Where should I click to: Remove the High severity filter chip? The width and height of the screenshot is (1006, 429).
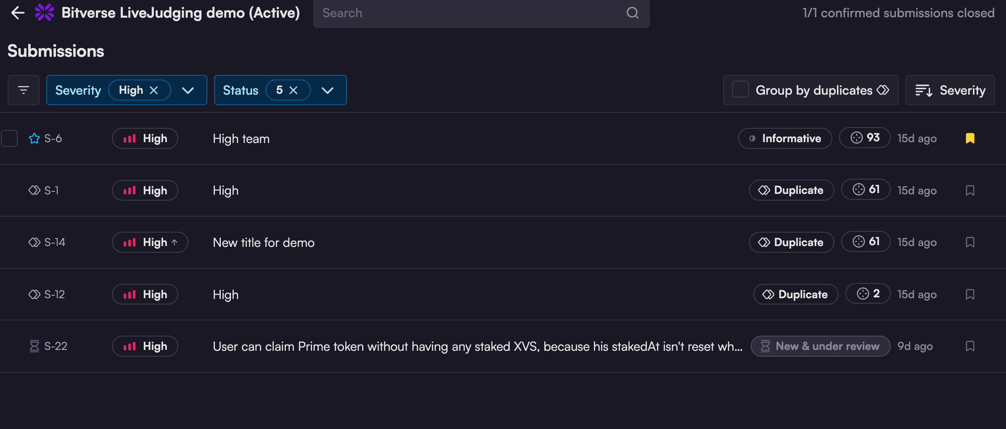pyautogui.click(x=154, y=90)
